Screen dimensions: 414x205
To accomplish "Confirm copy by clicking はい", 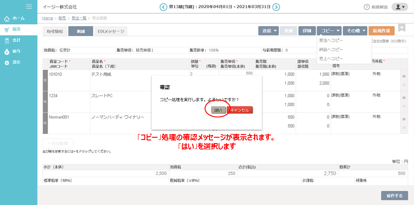I will [218, 110].
